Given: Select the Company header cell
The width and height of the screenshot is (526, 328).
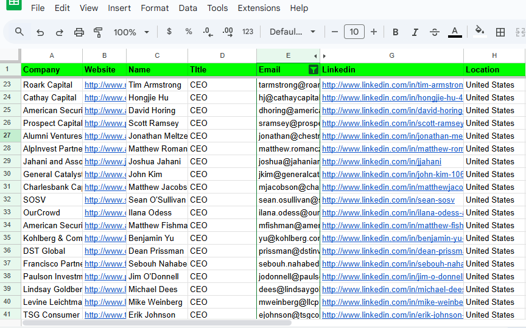Looking at the screenshot, I should 52,69.
